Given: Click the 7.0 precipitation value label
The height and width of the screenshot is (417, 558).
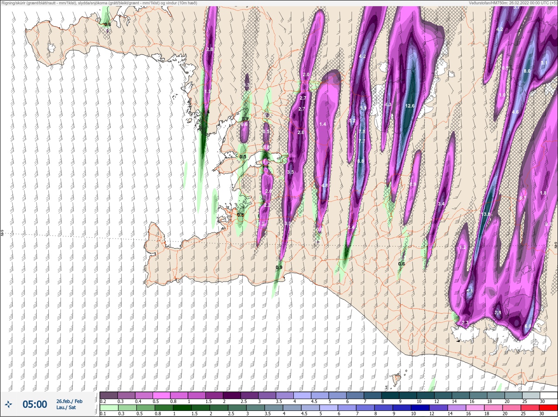Looking at the screenshot, I should (361, 131).
